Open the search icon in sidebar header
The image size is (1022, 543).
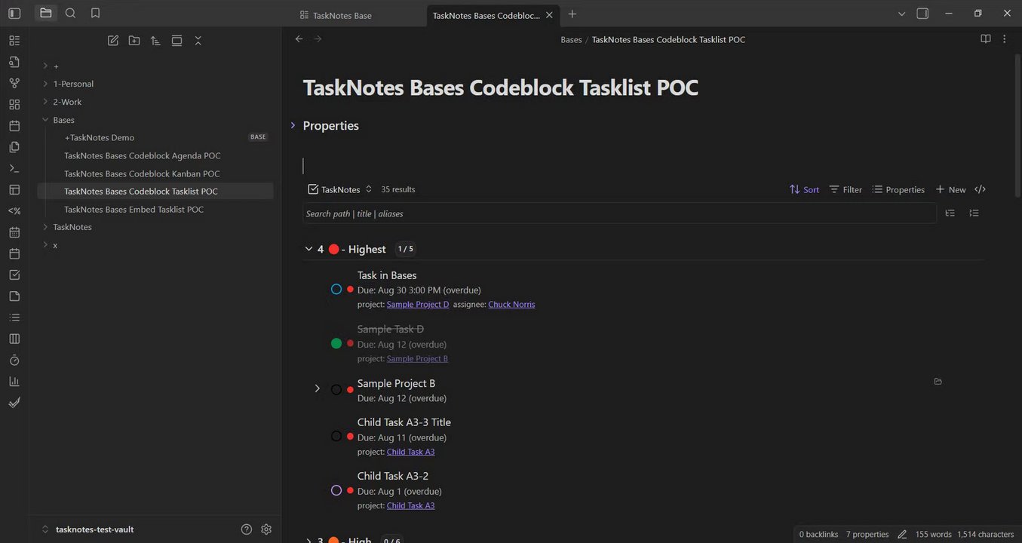click(70, 13)
